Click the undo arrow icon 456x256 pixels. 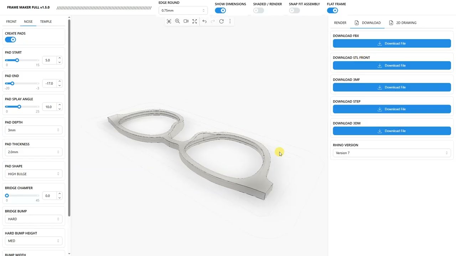[204, 21]
